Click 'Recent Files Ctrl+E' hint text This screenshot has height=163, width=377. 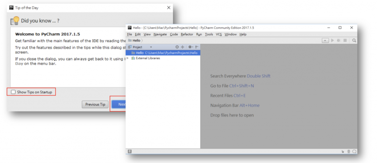[x=228, y=96]
